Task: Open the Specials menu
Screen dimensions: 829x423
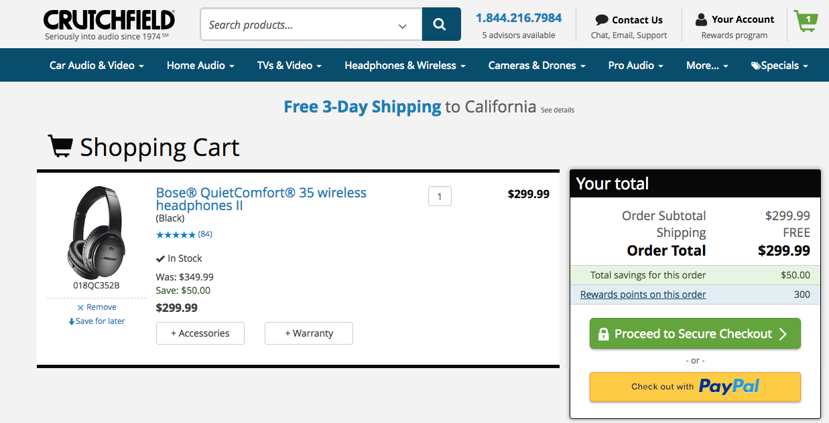Action: click(x=779, y=66)
